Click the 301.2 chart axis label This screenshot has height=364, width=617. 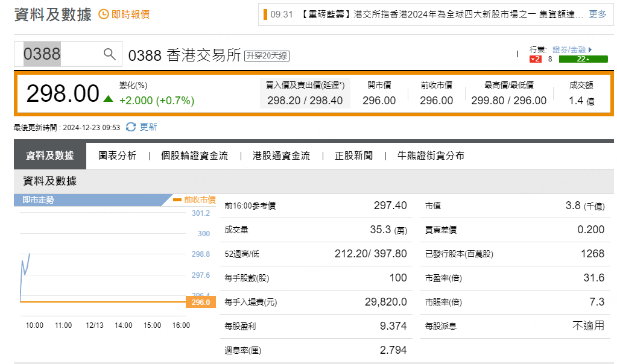(x=201, y=213)
